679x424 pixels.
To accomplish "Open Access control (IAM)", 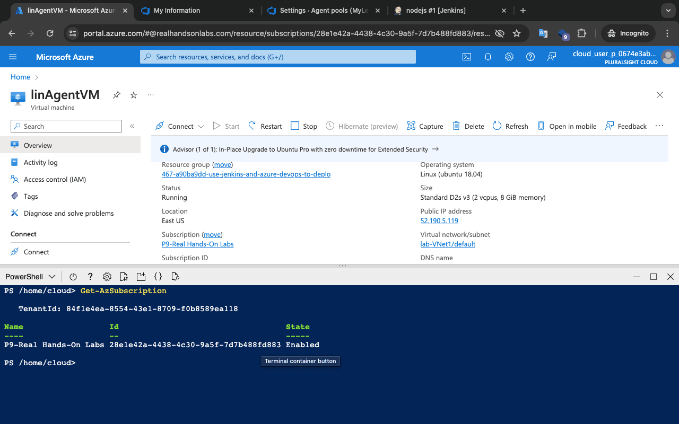I will click(x=70, y=179).
